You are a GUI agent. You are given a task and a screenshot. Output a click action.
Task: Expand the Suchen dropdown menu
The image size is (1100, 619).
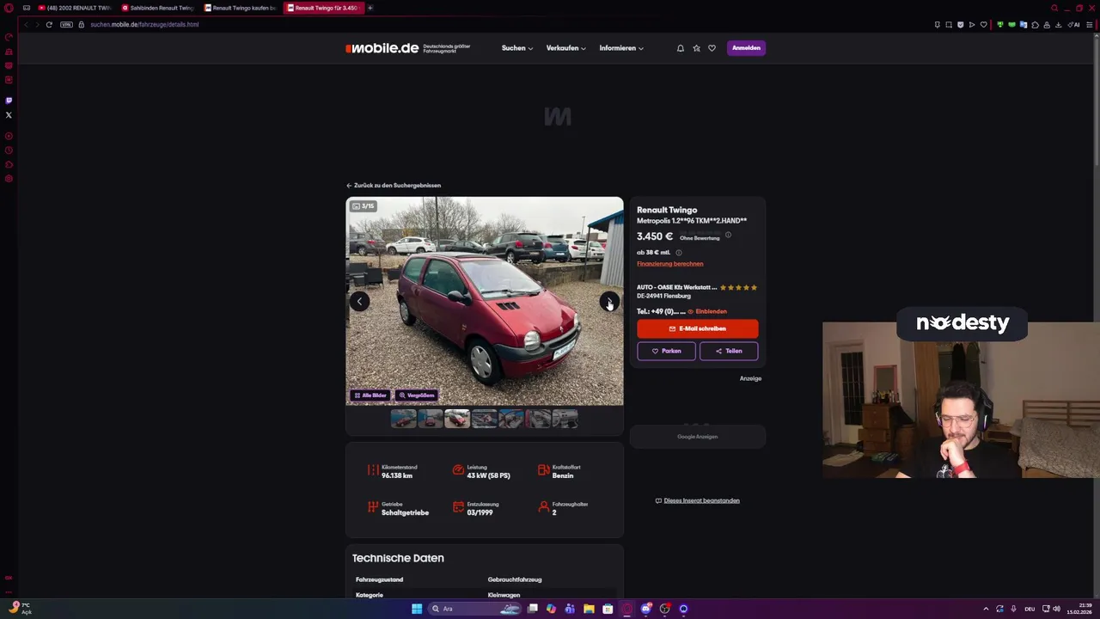coord(517,48)
